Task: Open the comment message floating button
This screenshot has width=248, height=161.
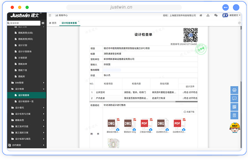Action: click(234, 98)
